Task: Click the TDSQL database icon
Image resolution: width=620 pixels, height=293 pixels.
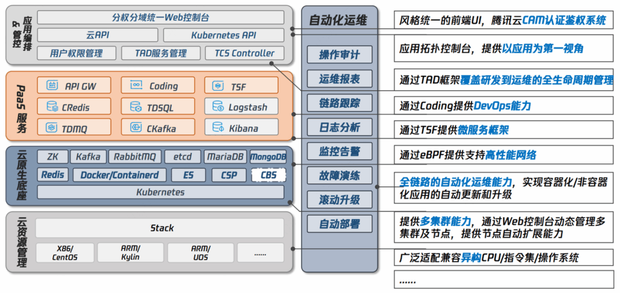Action: pyautogui.click(x=136, y=107)
